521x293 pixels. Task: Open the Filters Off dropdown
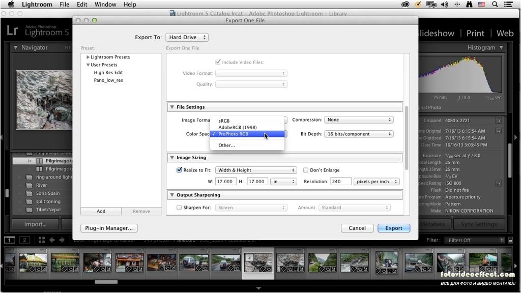pos(474,240)
